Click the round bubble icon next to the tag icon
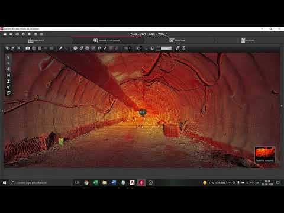The image size is (284, 213). click(75, 48)
